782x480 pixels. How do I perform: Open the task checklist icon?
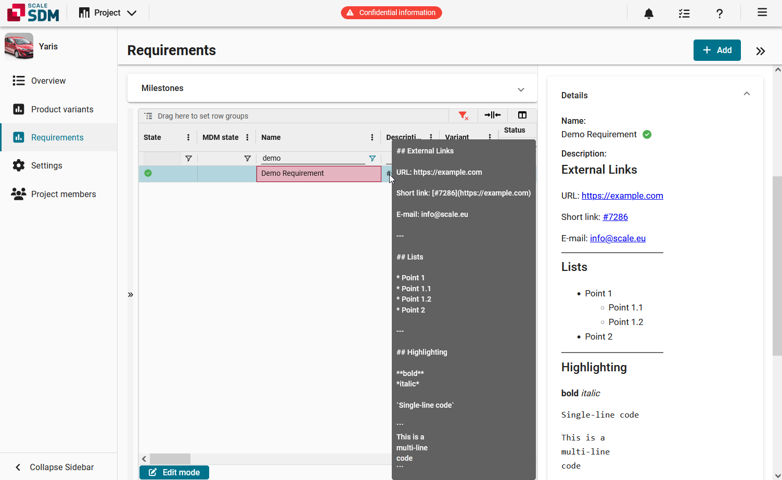[684, 13]
